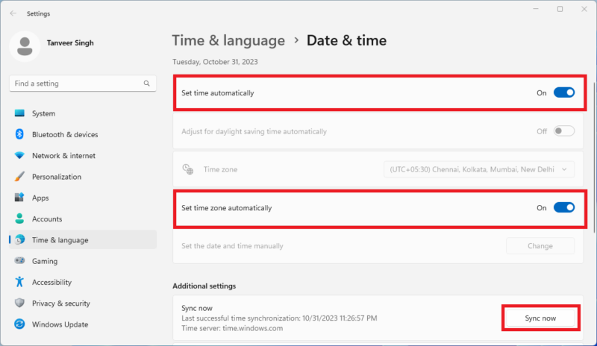Click the Sync now button
597x346 pixels.
(540, 318)
